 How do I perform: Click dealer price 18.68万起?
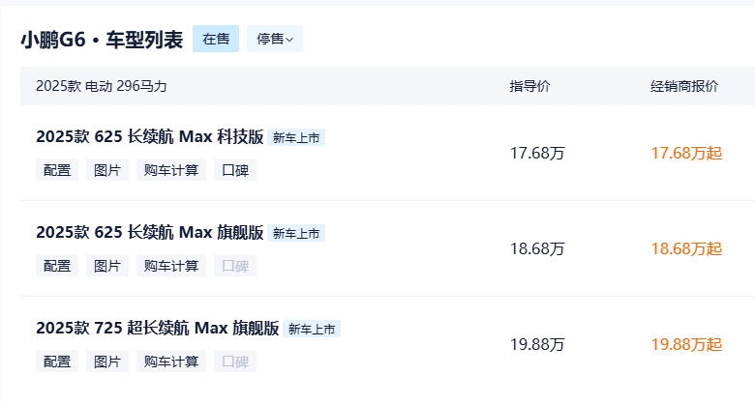click(x=686, y=248)
